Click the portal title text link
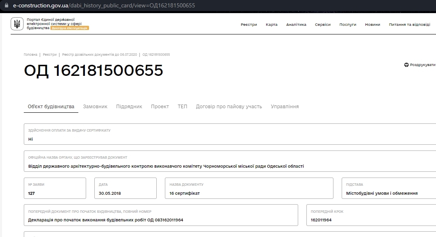Viewport: 436px width, 237px height. pyautogui.click(x=54, y=24)
